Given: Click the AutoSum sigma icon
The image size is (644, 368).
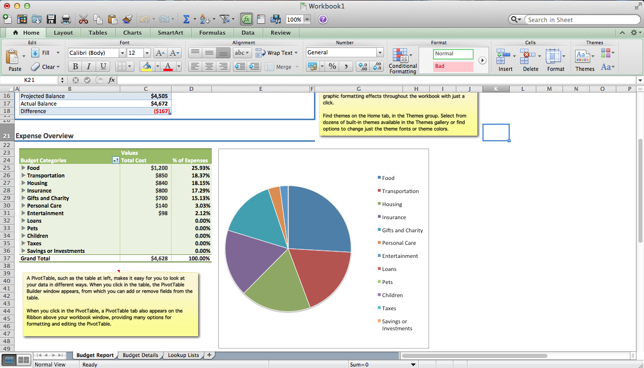Looking at the screenshot, I should pyautogui.click(x=186, y=19).
